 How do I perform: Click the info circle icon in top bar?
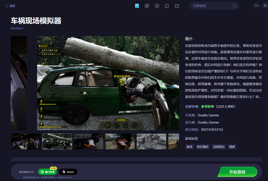(x=157, y=6)
